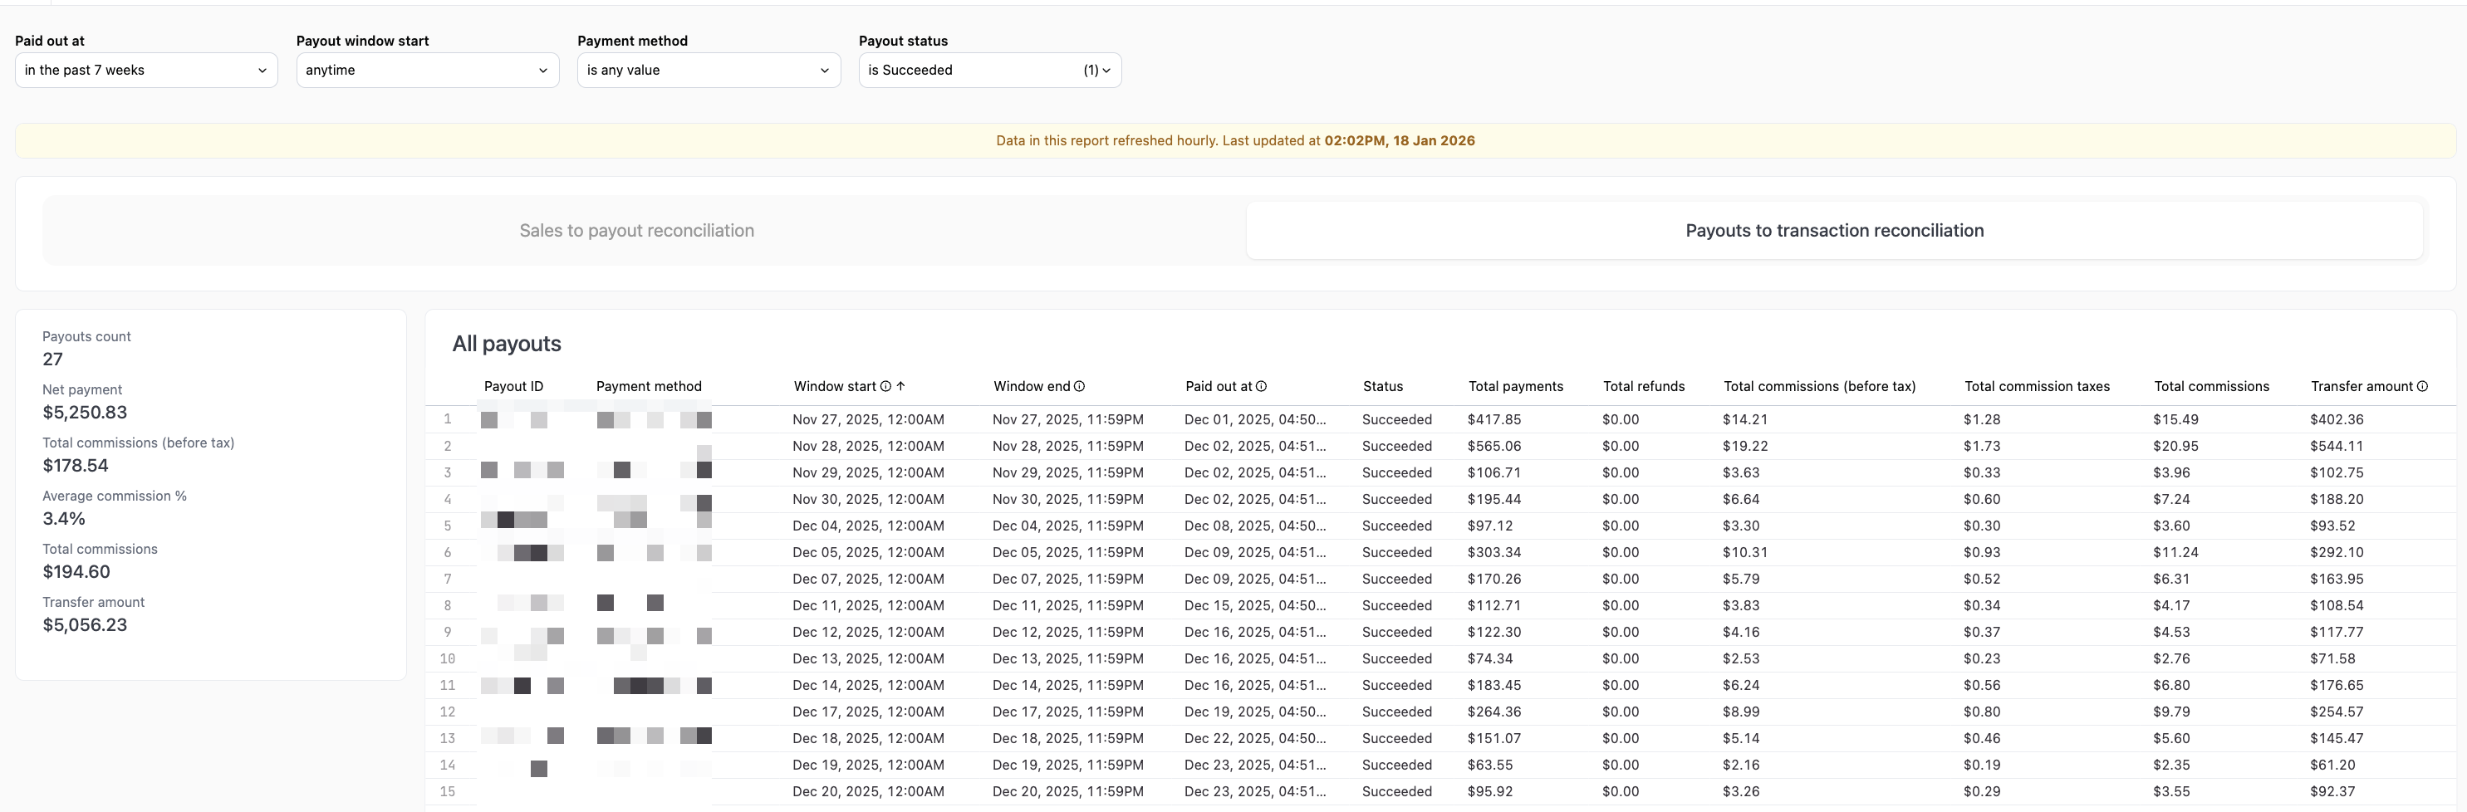Viewport: 2467px width, 812px height.
Task: Select the Payouts to transaction reconciliation tab
Action: coord(1833,230)
